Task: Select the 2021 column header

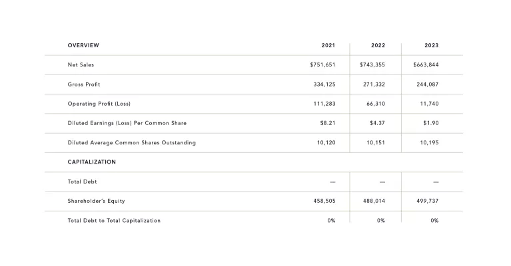Action: click(x=328, y=45)
